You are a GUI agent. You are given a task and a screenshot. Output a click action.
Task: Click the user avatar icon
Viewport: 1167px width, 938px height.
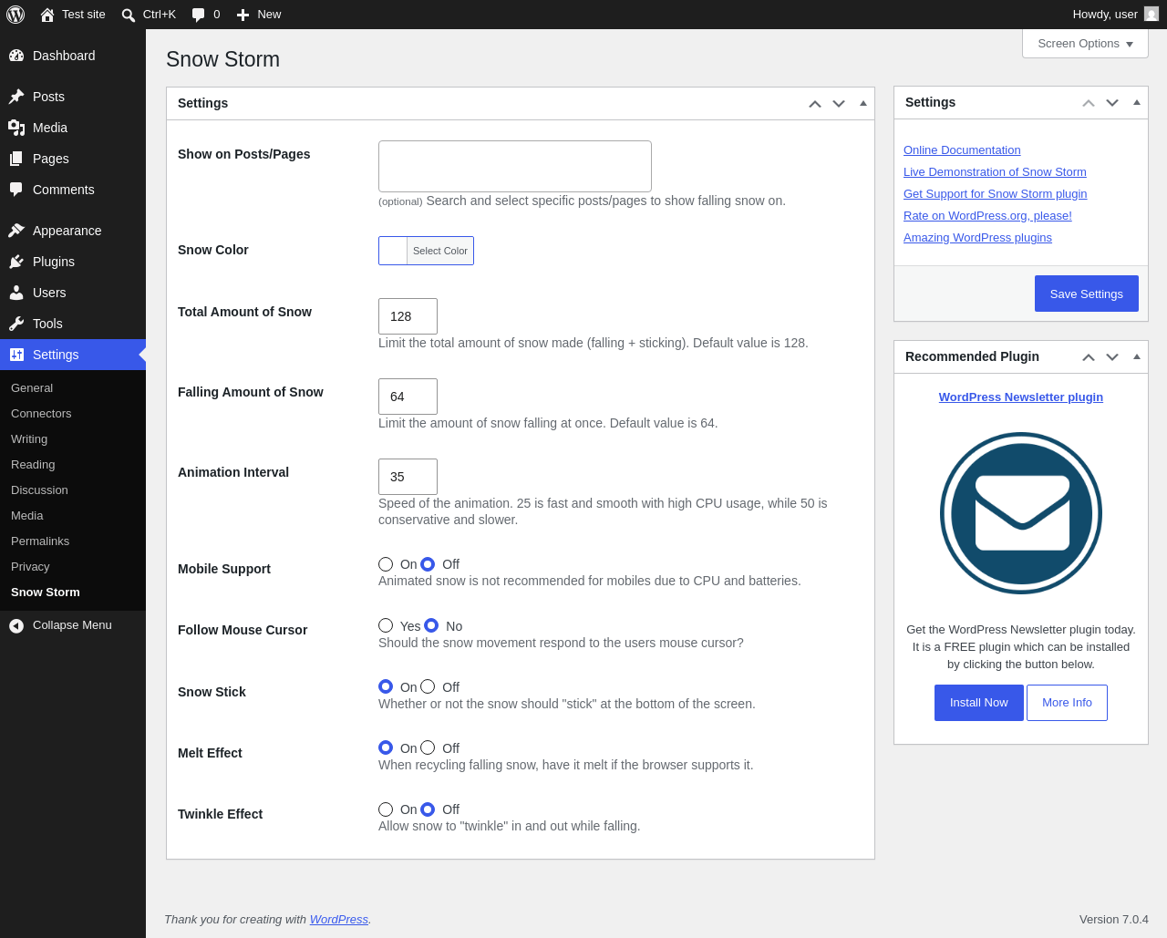pos(1152,14)
